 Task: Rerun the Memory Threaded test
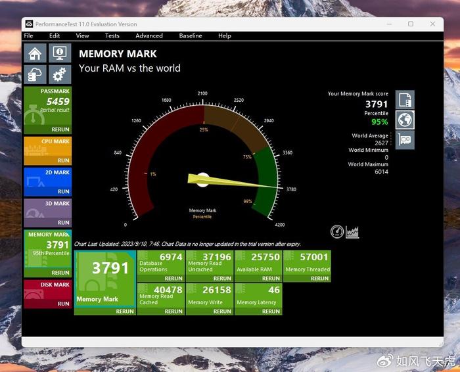pyautogui.click(x=319, y=279)
